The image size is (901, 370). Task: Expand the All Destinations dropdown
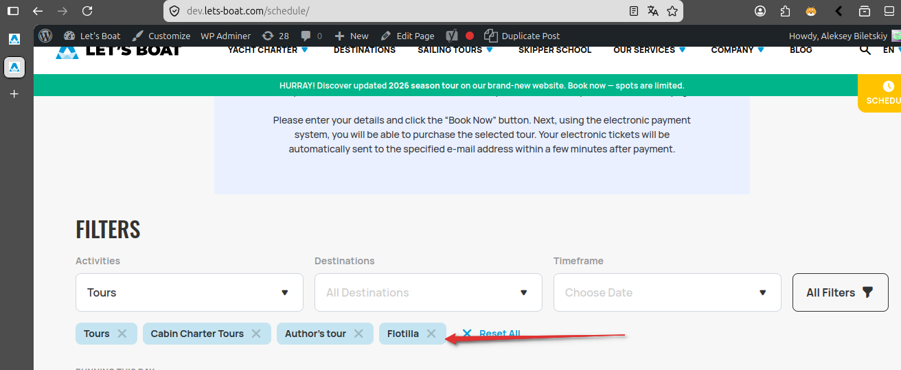pyautogui.click(x=429, y=292)
